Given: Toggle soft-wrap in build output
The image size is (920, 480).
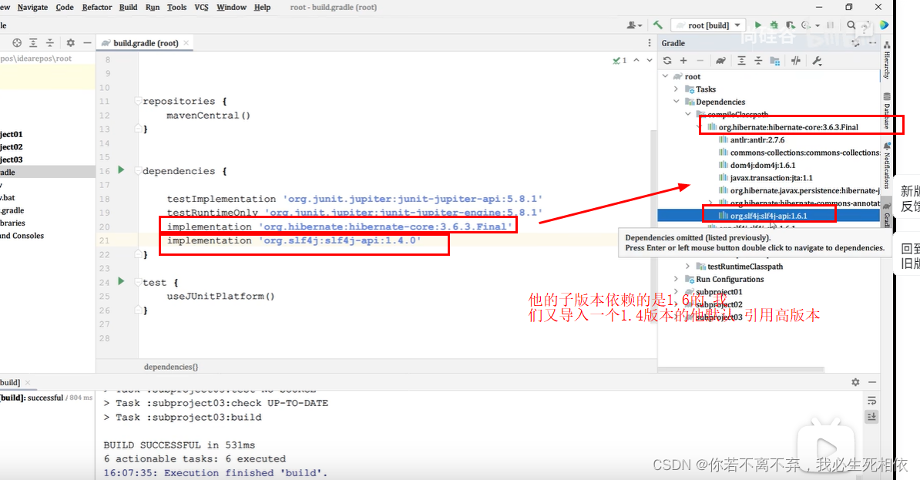Looking at the screenshot, I should point(872,401).
